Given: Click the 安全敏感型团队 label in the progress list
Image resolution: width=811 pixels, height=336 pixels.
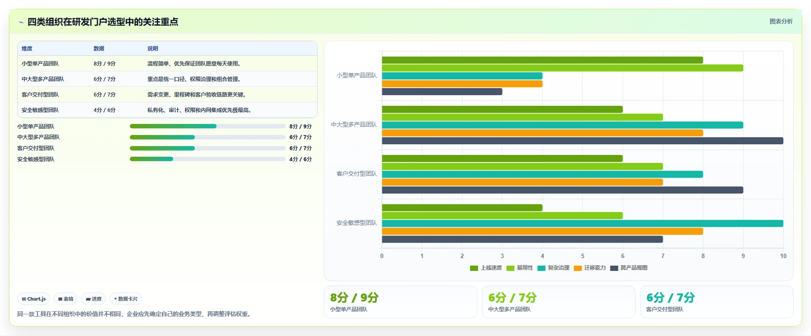Looking at the screenshot, I should tap(36, 159).
